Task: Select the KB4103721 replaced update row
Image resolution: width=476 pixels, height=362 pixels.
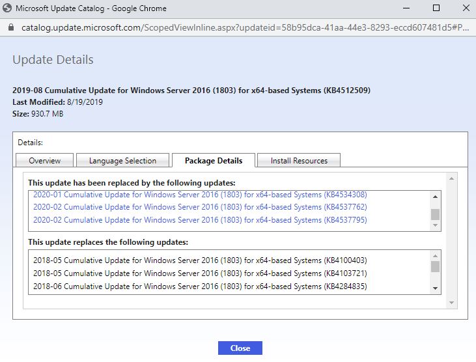Action: [200, 273]
